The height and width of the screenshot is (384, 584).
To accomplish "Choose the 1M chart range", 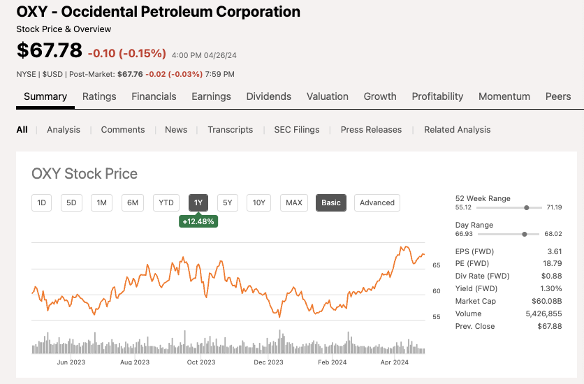I will pos(102,202).
